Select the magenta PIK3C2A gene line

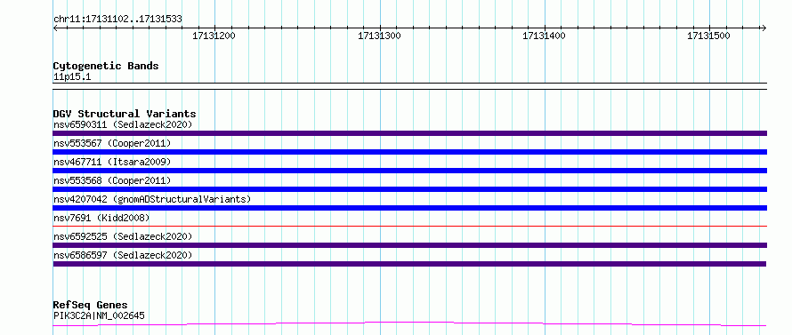[x=409, y=324]
